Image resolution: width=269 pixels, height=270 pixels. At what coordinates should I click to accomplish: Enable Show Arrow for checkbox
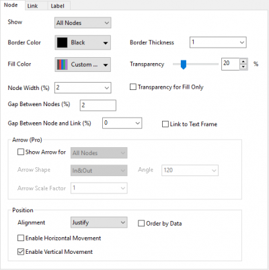pyautogui.click(x=21, y=152)
